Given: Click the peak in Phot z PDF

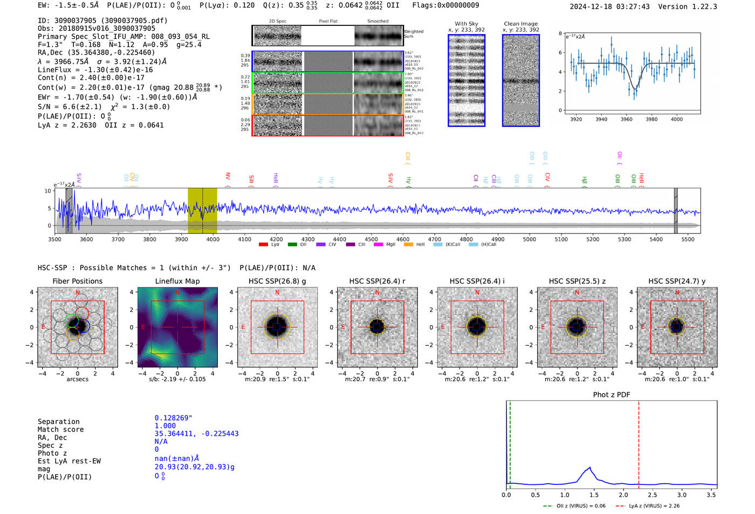Looking at the screenshot, I should coord(590,468).
